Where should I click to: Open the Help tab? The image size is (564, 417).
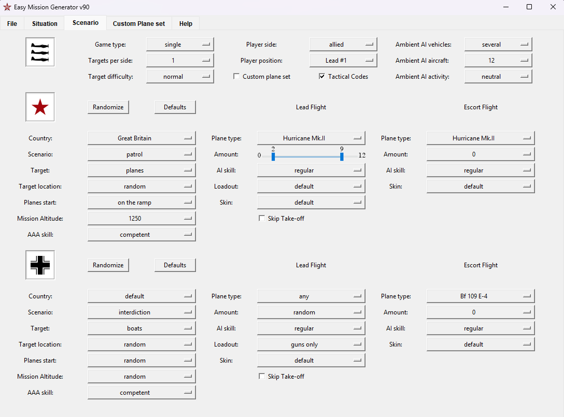(186, 23)
